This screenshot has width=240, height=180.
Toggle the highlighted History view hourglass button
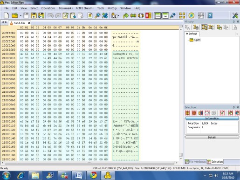(x=204, y=28)
